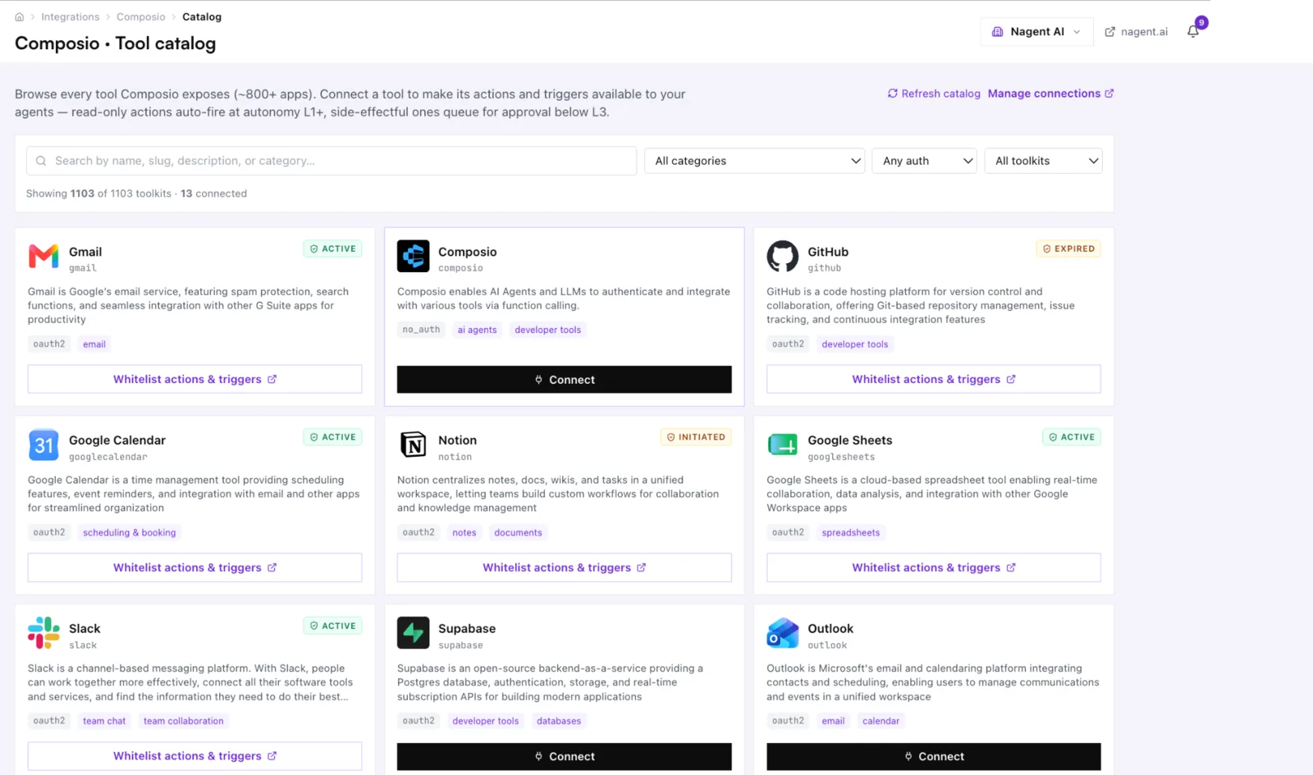Click the Google Sheets logo icon
This screenshot has height=775, width=1313.
point(782,444)
